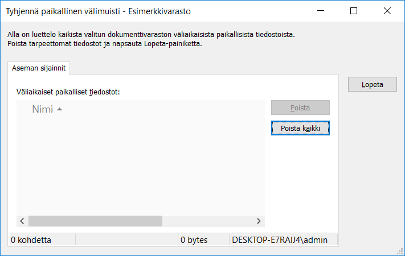Click the sort arrow beside Nimi
405x256 pixels.
(59, 109)
